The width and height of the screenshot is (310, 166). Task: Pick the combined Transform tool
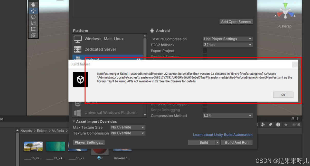coord(33,35)
